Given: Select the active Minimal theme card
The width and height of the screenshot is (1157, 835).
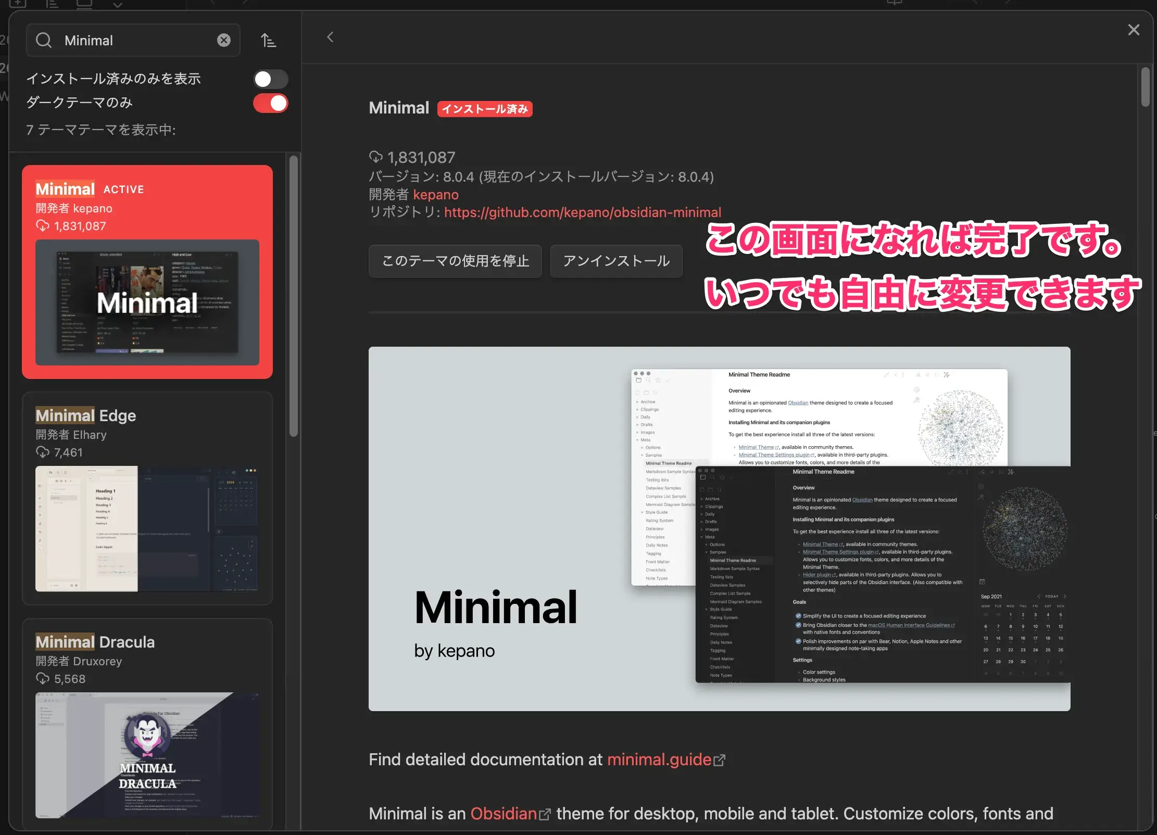Looking at the screenshot, I should (147, 272).
